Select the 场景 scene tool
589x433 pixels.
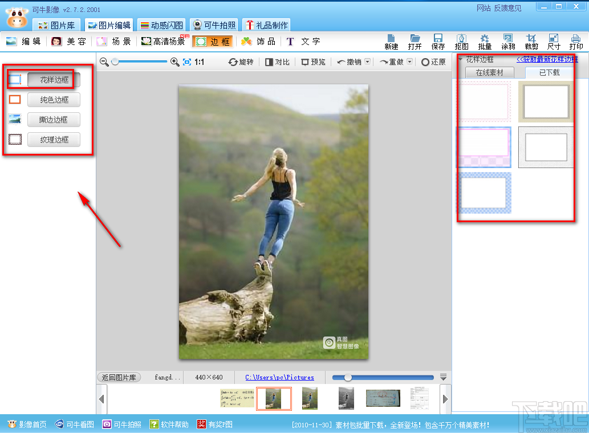113,42
